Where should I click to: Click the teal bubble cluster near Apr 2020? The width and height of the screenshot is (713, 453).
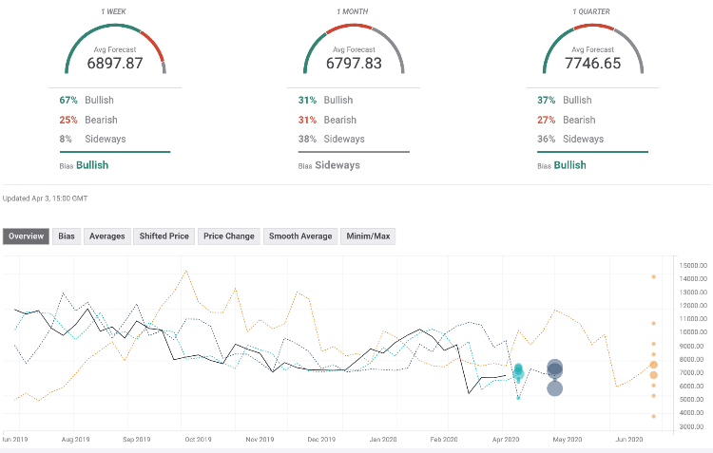point(518,372)
